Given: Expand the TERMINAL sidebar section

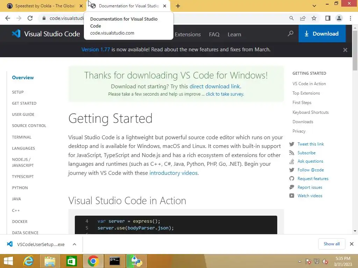Looking at the screenshot, I should [22, 137].
